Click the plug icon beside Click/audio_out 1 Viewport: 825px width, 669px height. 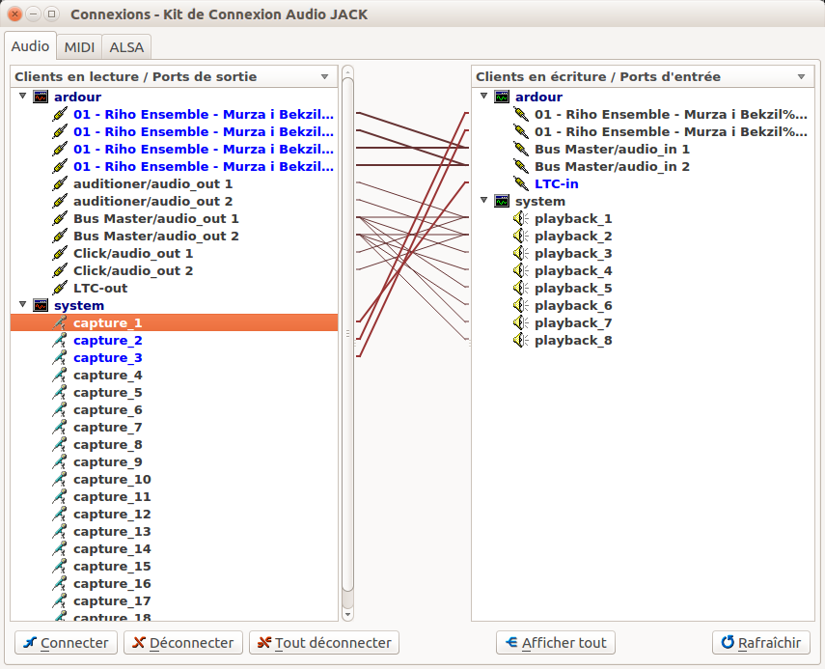click(x=60, y=253)
